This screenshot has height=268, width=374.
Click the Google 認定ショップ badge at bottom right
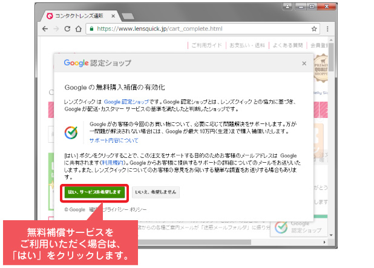coord(298,227)
